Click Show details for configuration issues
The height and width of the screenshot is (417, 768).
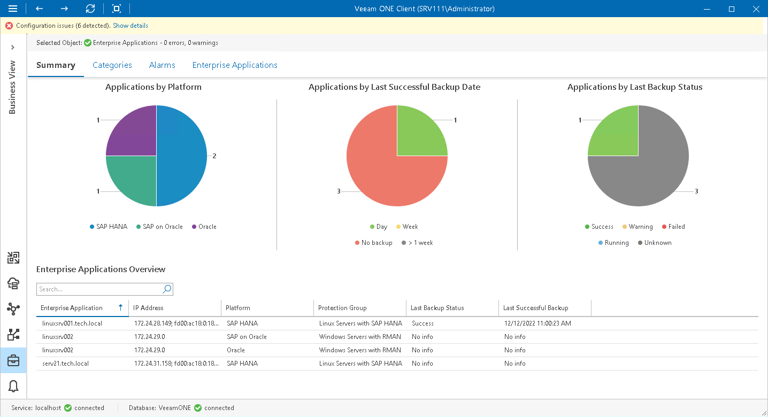click(x=130, y=25)
